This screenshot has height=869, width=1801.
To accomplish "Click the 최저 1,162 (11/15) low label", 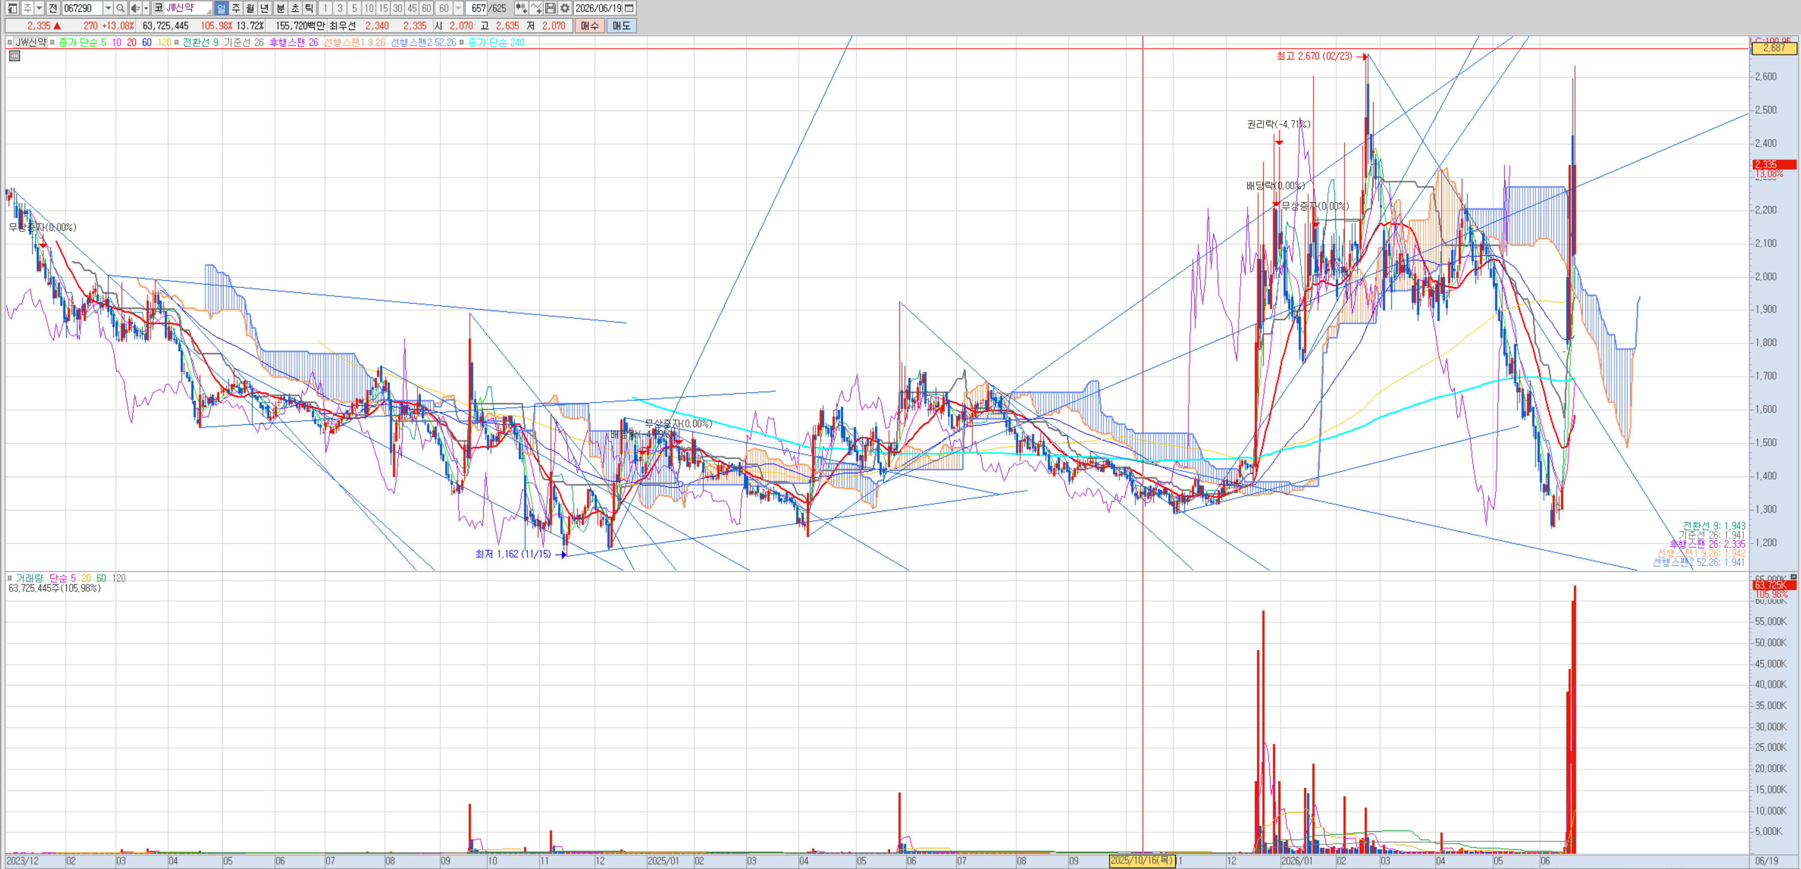I will click(x=513, y=554).
